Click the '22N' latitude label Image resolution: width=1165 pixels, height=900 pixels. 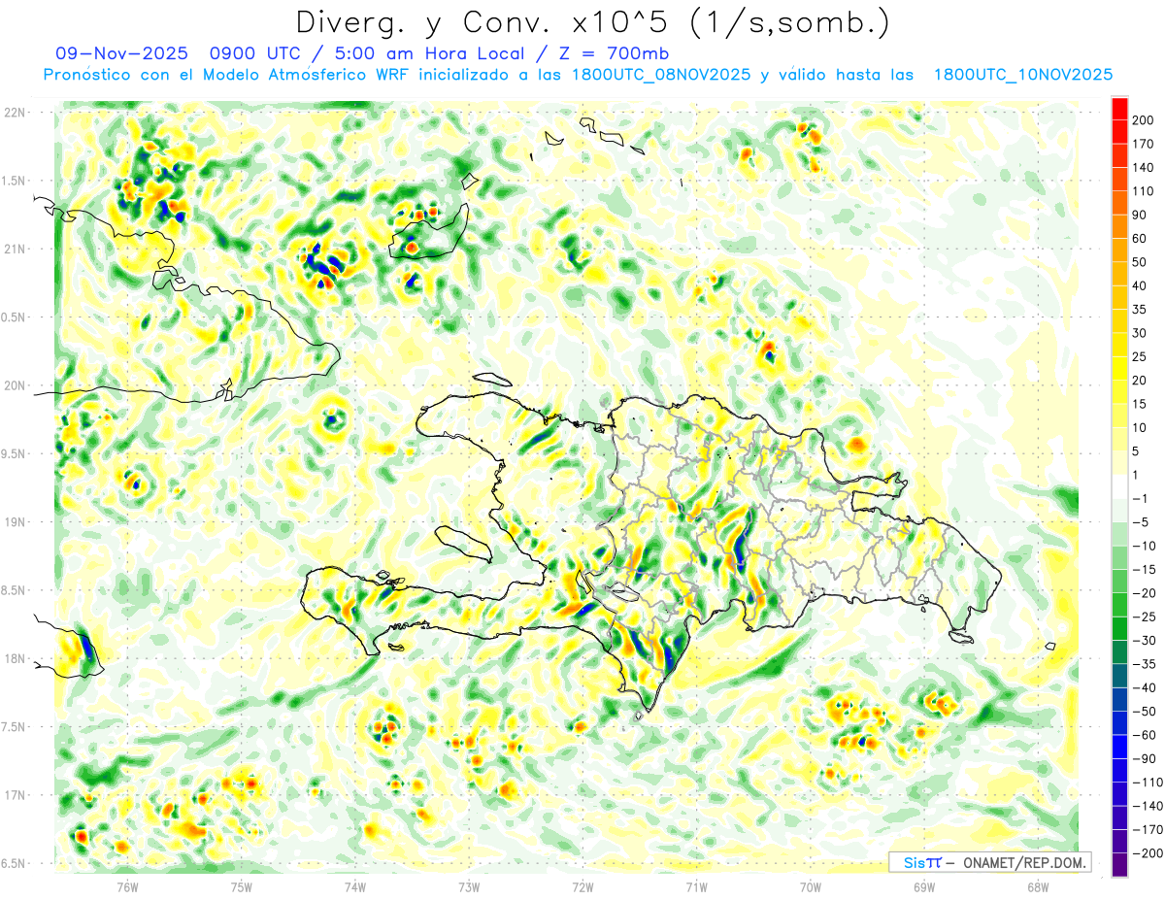pos(15,113)
